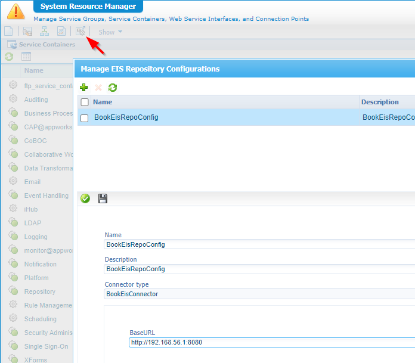Screen dimensions: 415x363
Task: Click the grid view icon under Service Containers
Action: (x=26, y=57)
